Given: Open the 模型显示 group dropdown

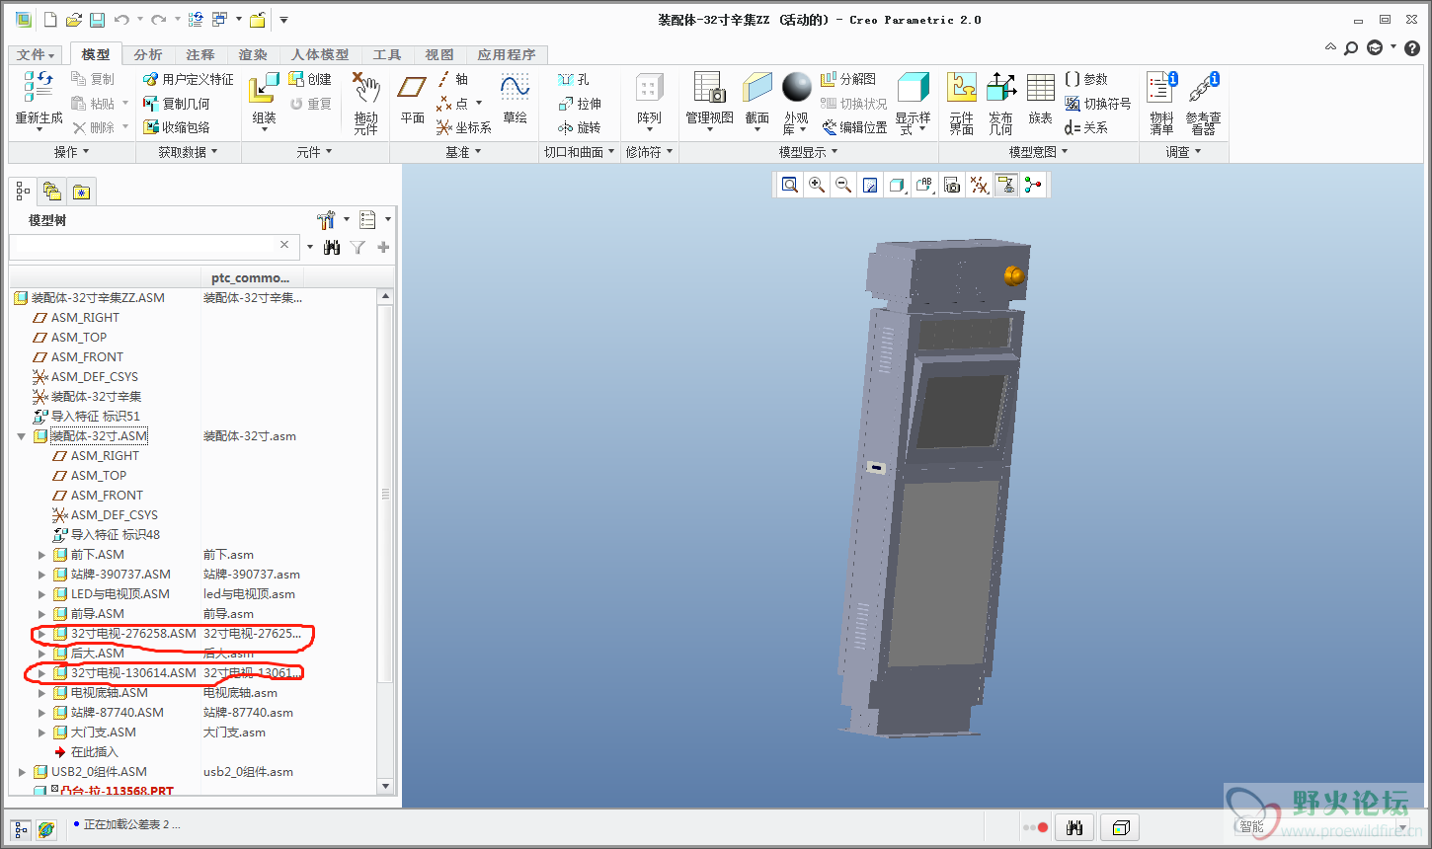Looking at the screenshot, I should (x=808, y=152).
